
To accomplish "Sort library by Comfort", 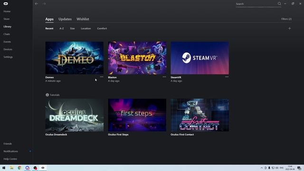I will click(102, 28).
